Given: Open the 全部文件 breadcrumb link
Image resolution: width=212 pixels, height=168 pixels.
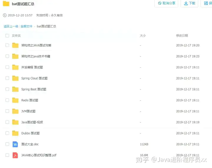Looking at the screenshot, I should pyautogui.click(x=26, y=26).
